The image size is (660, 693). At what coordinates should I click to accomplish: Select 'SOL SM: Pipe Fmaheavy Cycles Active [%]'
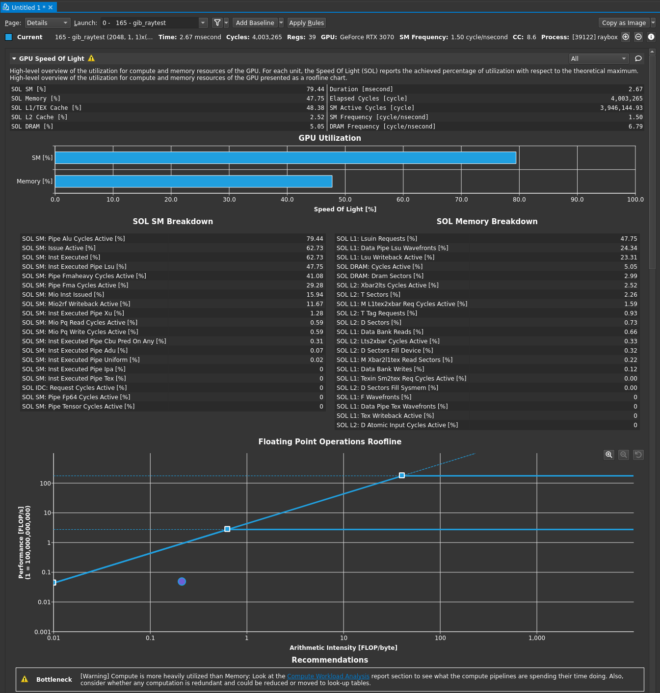point(173,276)
